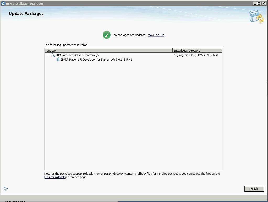Maximize the Installation Manager window
Image resolution: width=268 pixels, height=202 pixels.
[x=259, y=3]
